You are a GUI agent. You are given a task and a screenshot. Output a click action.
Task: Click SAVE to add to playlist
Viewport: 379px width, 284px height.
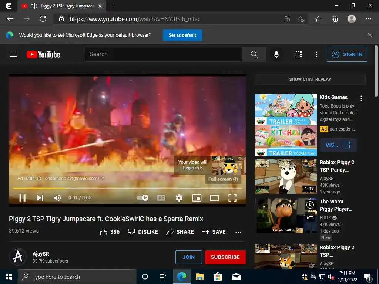coord(214,232)
